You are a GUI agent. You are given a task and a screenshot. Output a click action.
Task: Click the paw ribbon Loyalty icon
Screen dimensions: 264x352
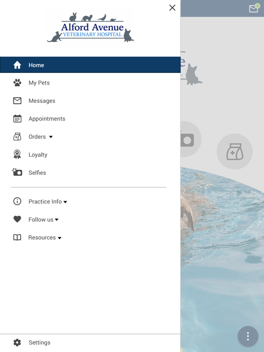pyautogui.click(x=17, y=154)
